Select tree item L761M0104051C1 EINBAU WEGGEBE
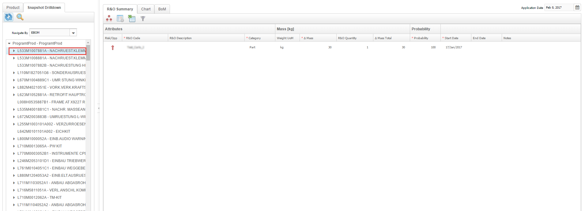Viewport: 585px width, 211px height. coord(51,168)
